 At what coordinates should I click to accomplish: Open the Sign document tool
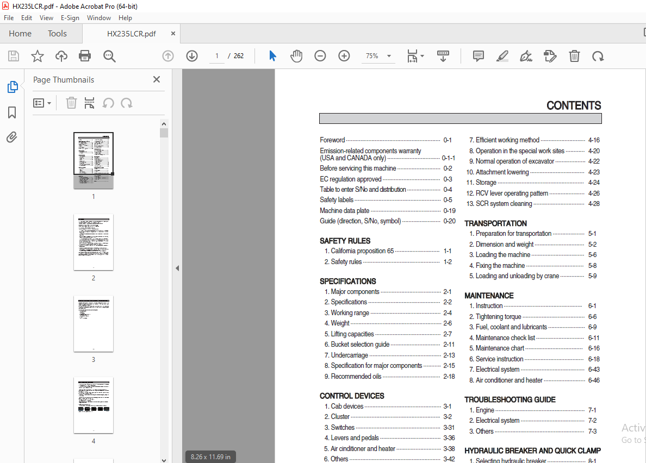[526, 56]
